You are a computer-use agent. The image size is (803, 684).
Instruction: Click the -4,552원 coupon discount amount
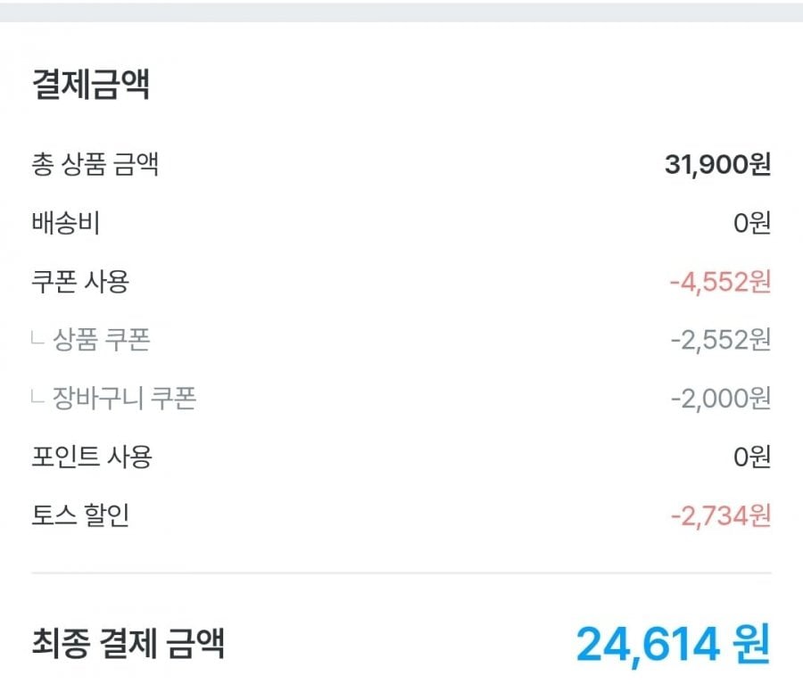(x=719, y=282)
